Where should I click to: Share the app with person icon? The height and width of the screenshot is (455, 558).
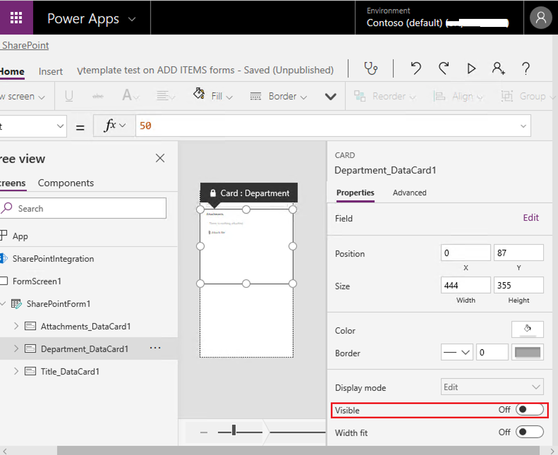tap(498, 68)
